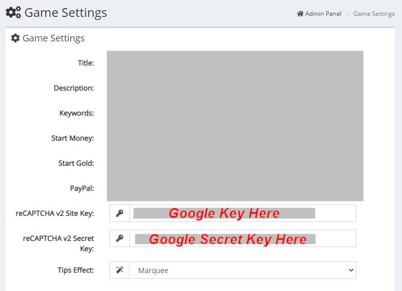Click the home icon in breadcrumb
Viewport: 402px width, 291px height.
(300, 14)
